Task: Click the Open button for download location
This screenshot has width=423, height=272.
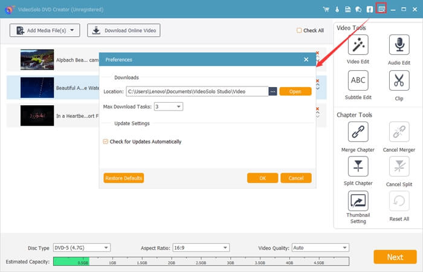Action: [295, 91]
